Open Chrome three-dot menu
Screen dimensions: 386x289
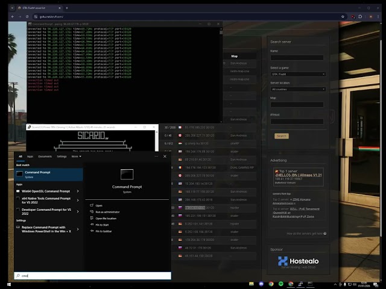pyautogui.click(x=378, y=17)
